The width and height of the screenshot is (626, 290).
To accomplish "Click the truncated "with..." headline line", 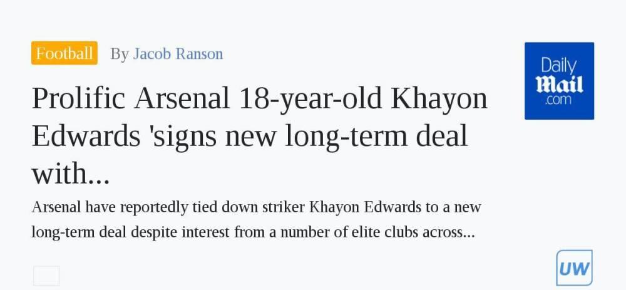I will pos(71,173).
